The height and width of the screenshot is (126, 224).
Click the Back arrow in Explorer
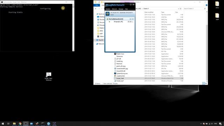click(96, 9)
